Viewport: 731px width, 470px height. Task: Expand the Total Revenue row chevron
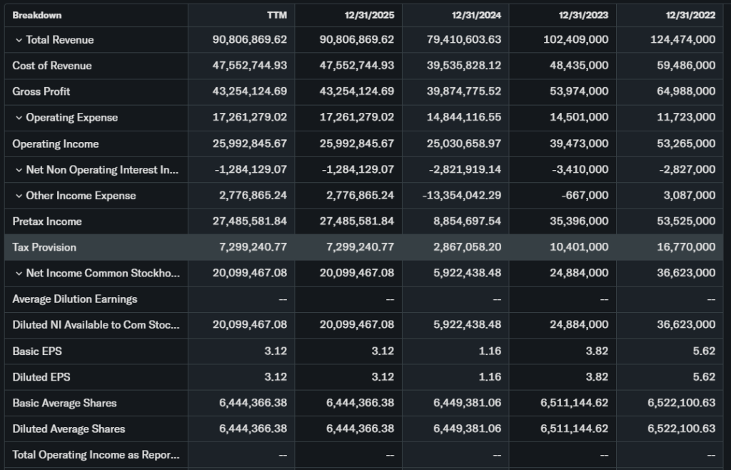point(19,40)
